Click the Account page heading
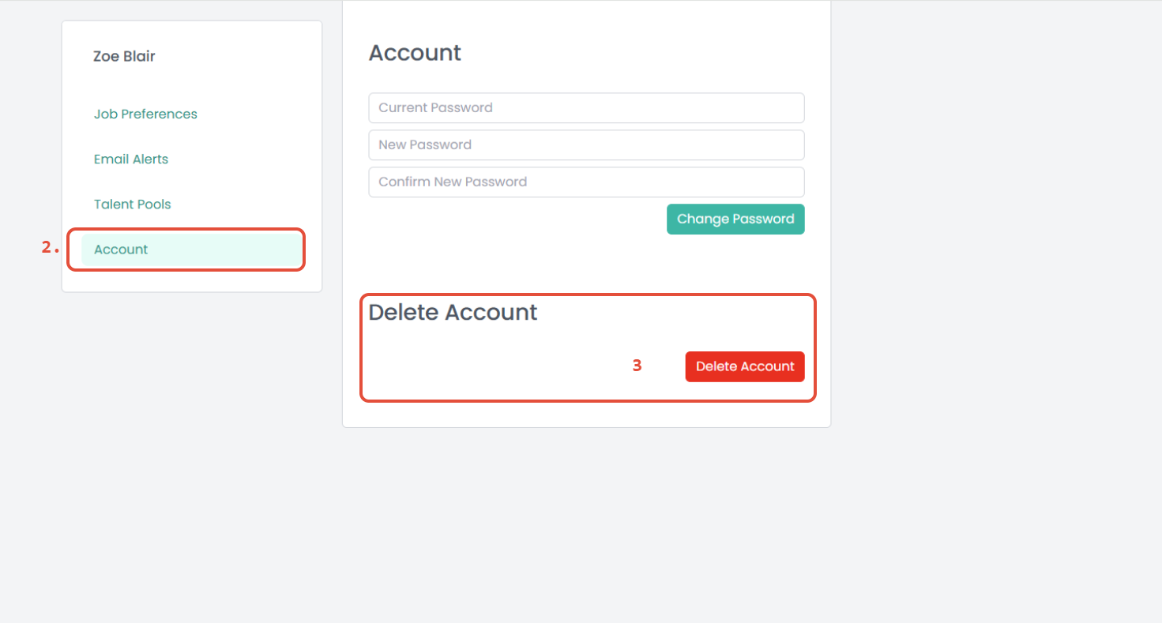Image resolution: width=1162 pixels, height=623 pixels. [x=415, y=53]
